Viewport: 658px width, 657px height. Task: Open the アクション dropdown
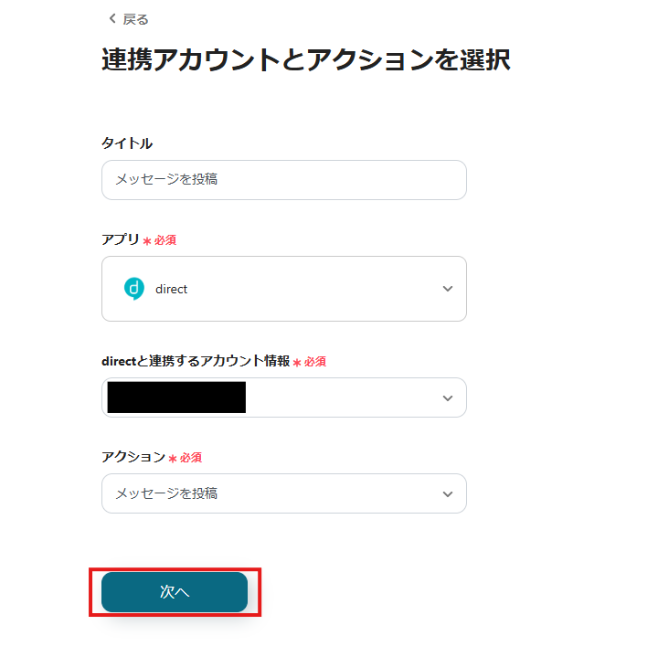pos(283,493)
